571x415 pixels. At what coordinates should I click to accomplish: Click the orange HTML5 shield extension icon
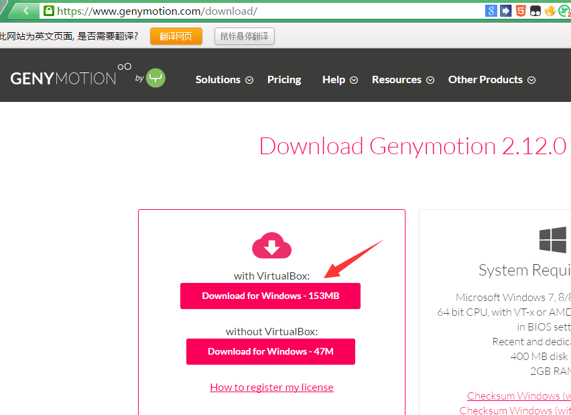click(x=520, y=11)
